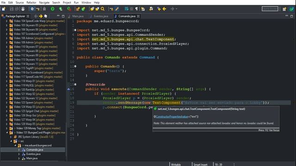The height and width of the screenshot is (166, 296).
Task: Toggle Mark Occurrences pencil icon
Action: (117, 9)
